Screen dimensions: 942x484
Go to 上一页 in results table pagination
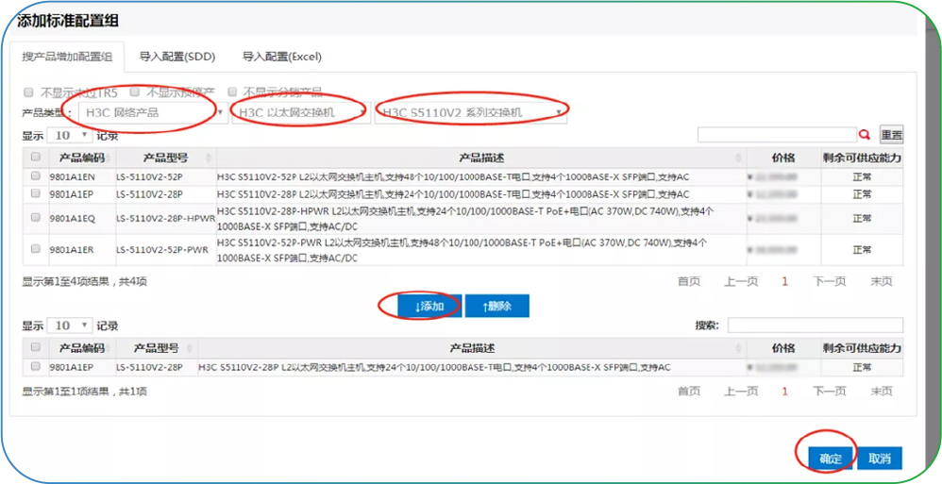[x=741, y=281]
